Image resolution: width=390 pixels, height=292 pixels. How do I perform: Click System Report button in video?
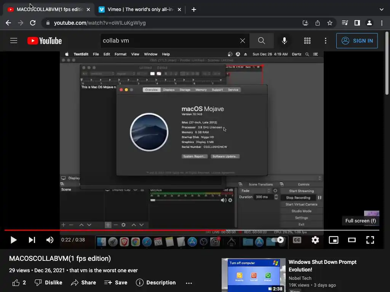tap(195, 156)
